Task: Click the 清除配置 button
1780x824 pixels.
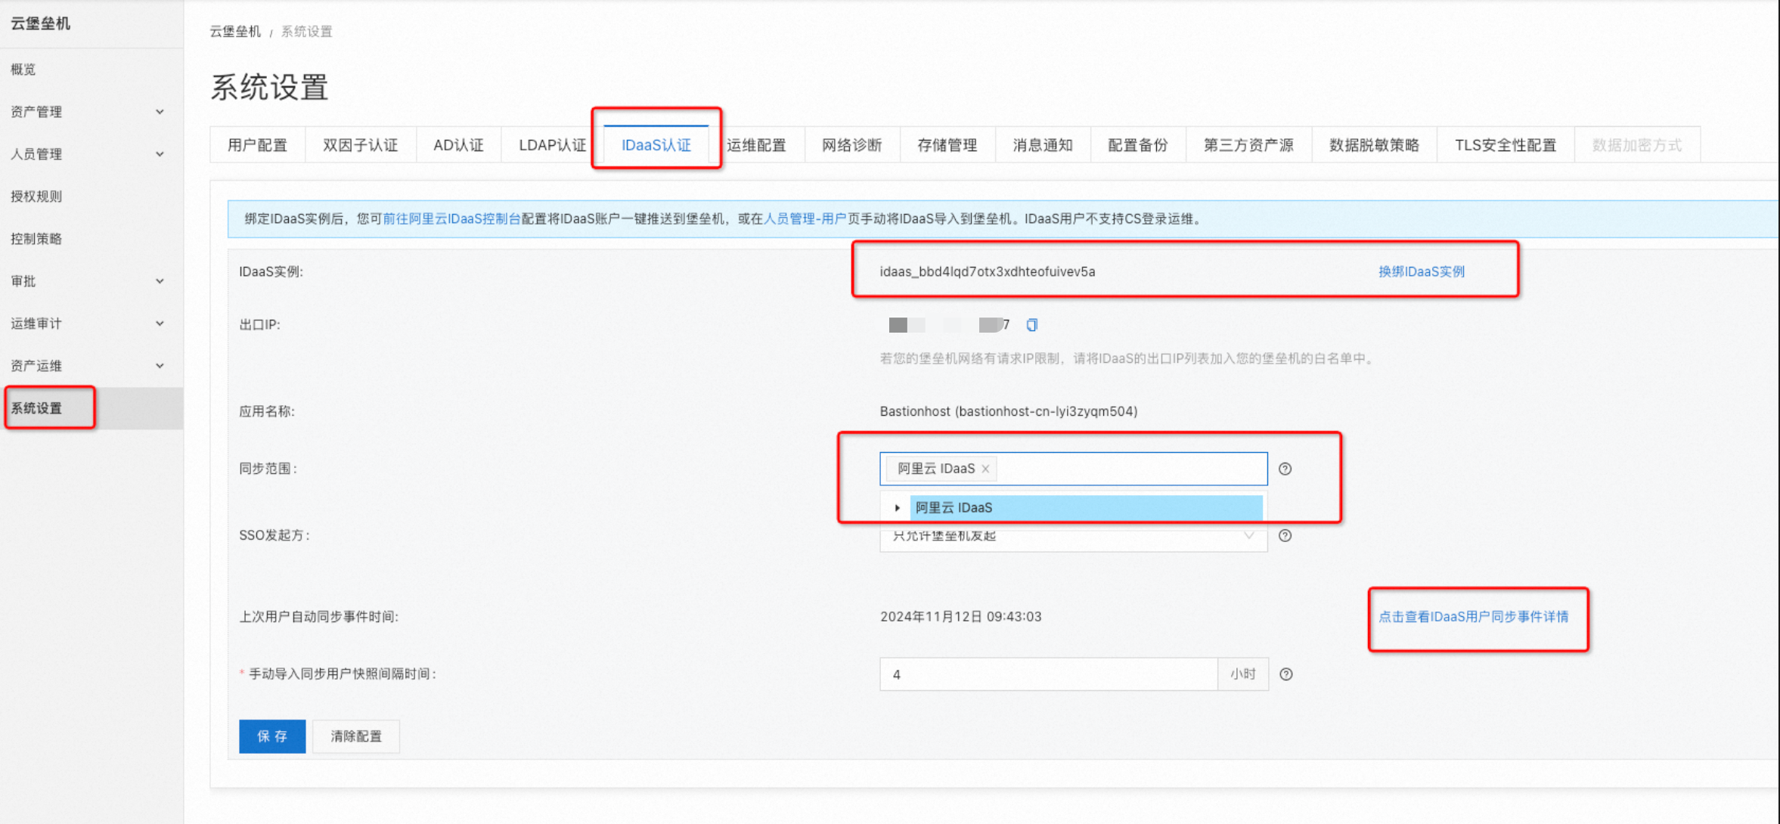Action: point(356,736)
